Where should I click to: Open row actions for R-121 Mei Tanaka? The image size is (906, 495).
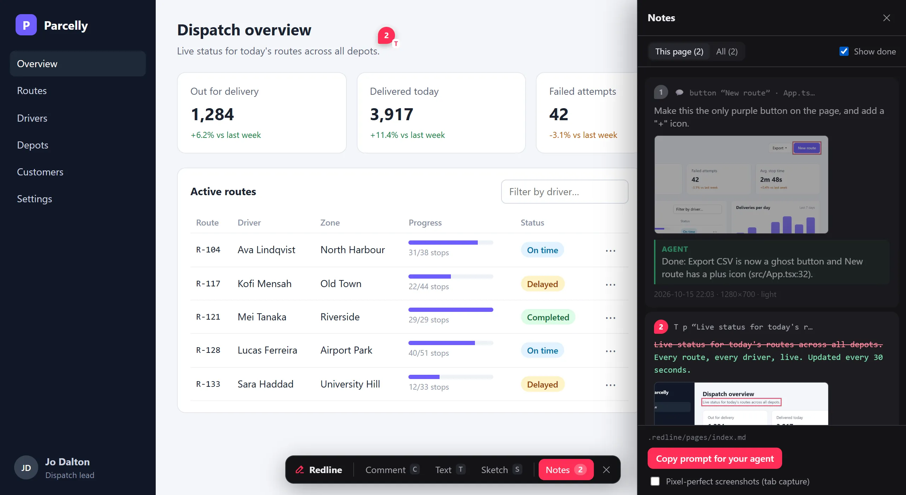click(610, 318)
